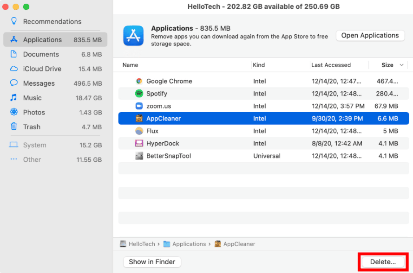Click the Google Chrome app icon
Screen dimensions: 413x273
pos(139,81)
